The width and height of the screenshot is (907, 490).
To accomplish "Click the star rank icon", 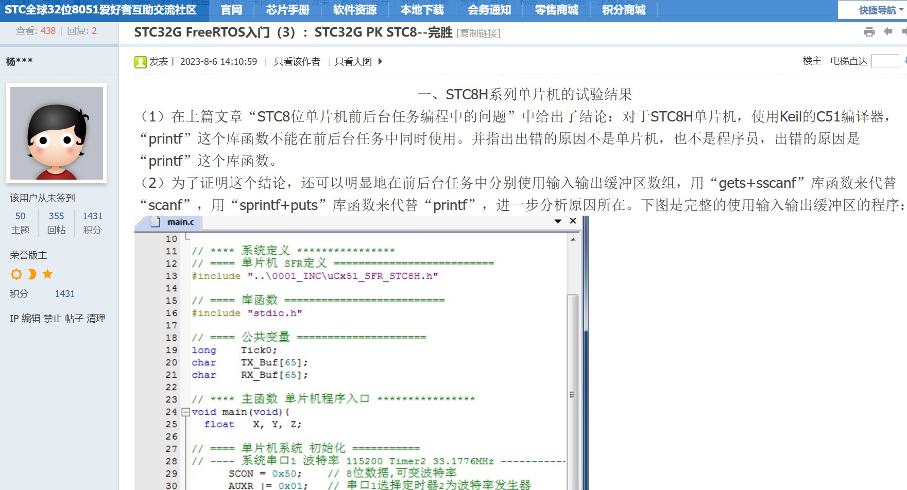I will (47, 274).
